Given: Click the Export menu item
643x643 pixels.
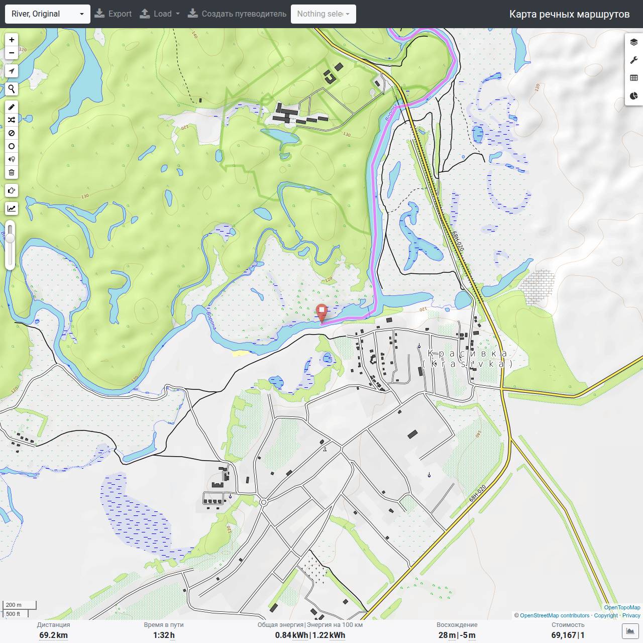Looking at the screenshot, I should tap(113, 14).
